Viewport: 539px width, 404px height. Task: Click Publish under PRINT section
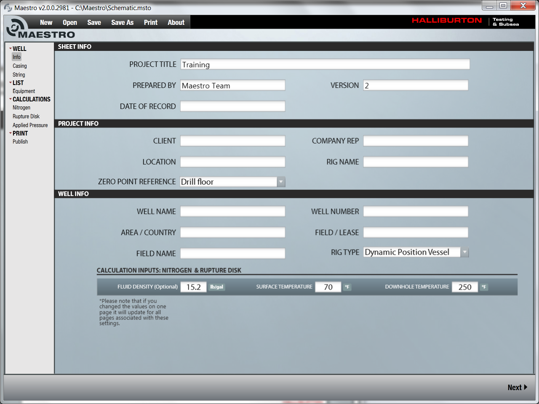(x=20, y=142)
